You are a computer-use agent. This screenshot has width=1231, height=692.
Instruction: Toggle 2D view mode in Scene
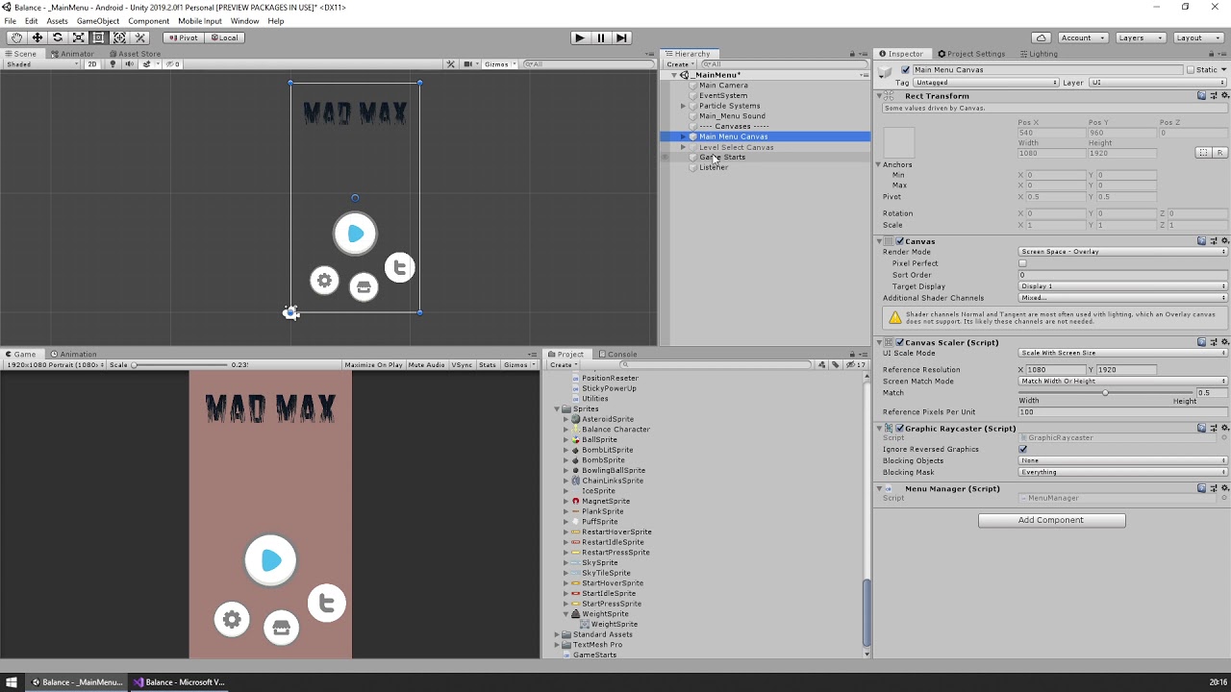click(92, 64)
